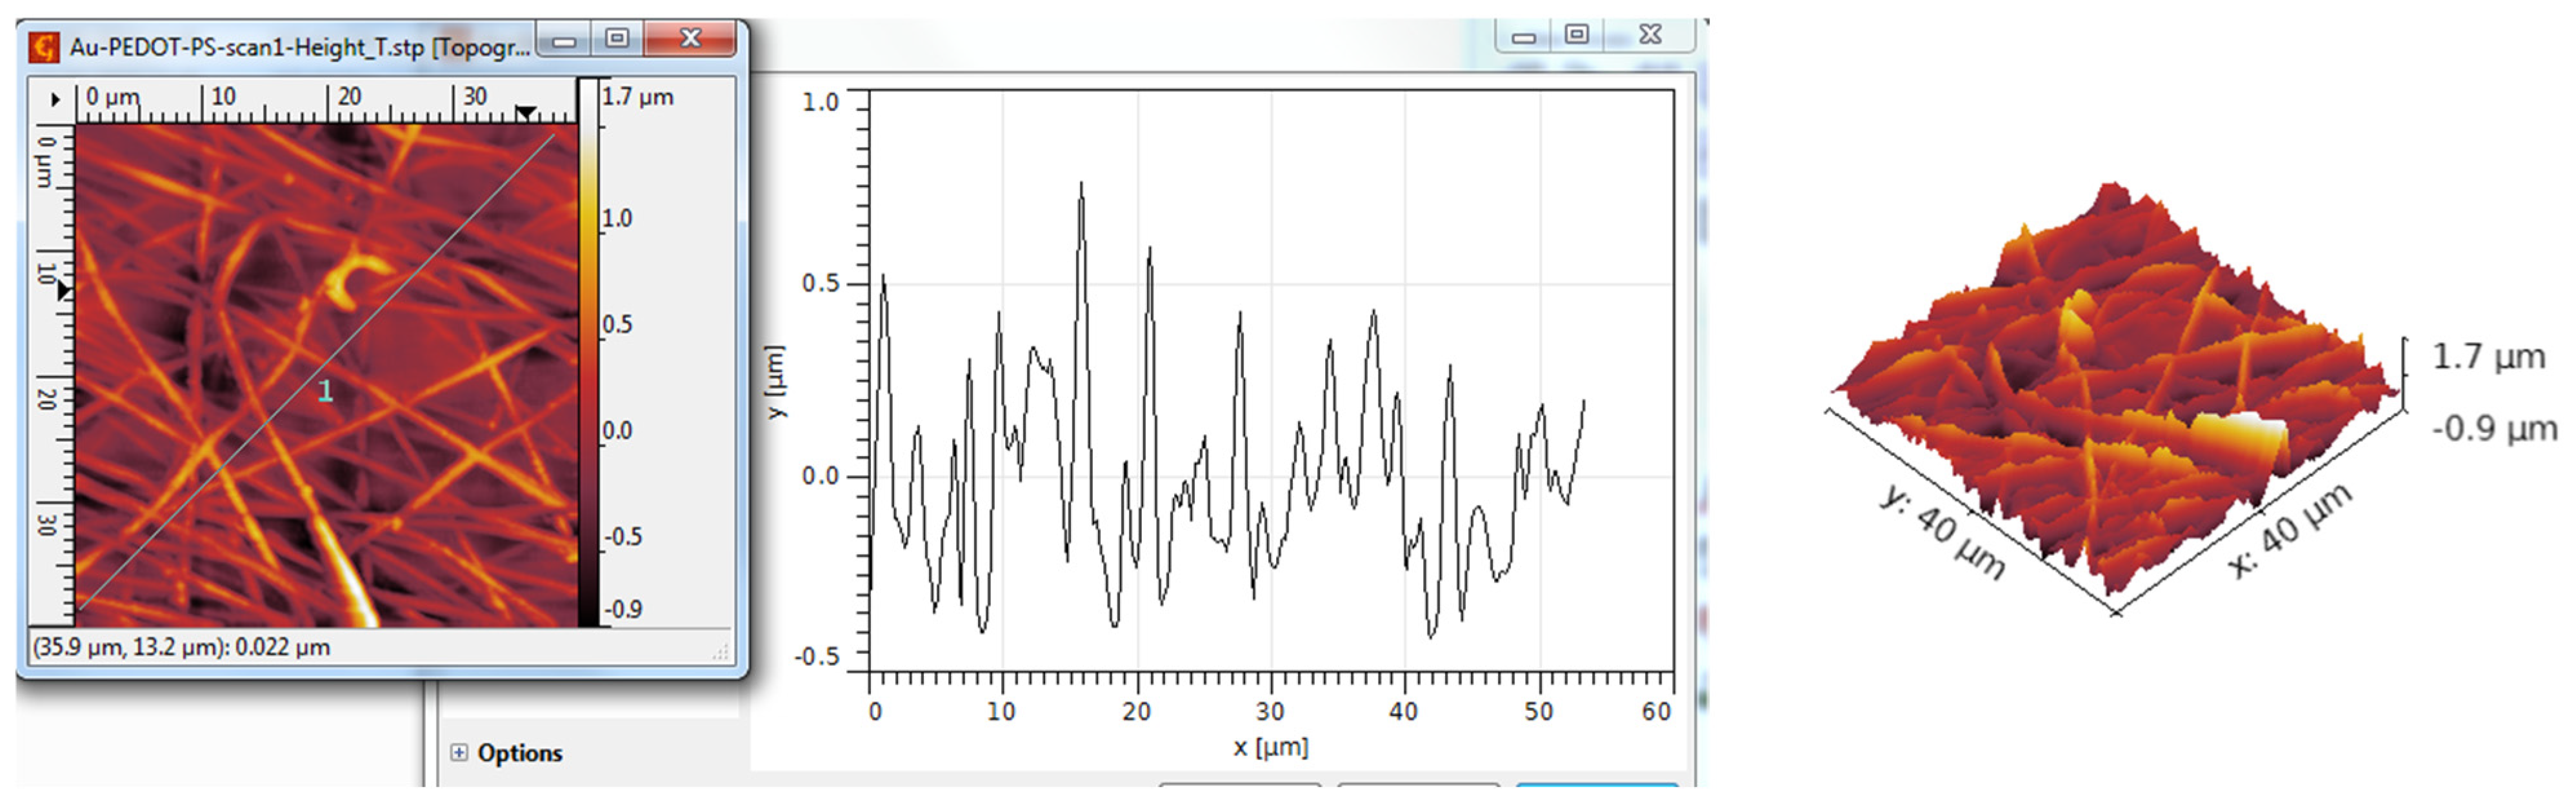Expand the Options section
This screenshot has width=2576, height=812.
[459, 752]
